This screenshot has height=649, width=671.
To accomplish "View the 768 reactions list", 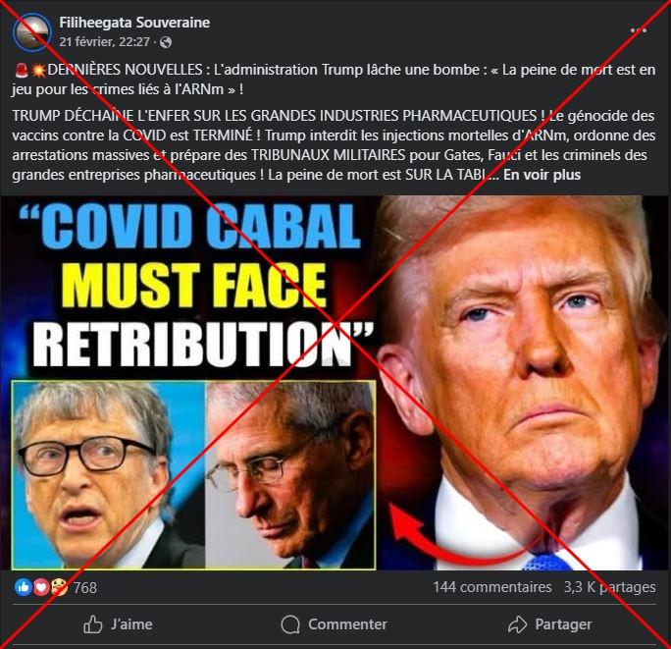I will click(84, 587).
